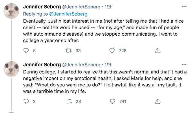The image size is (192, 113).
Task: Share the first tweet via share icon
Action: click(x=158, y=51)
